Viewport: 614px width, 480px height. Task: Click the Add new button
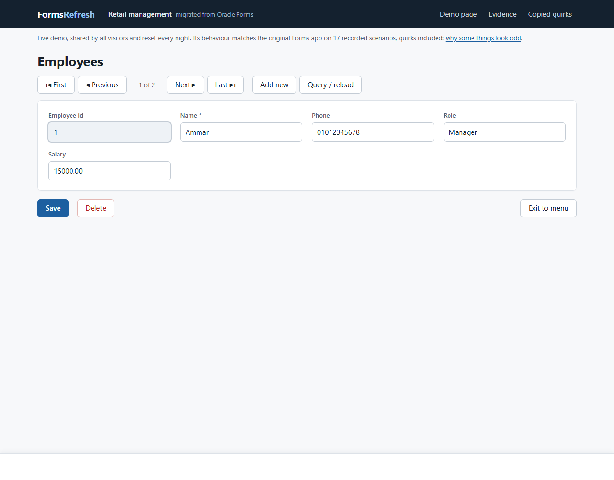274,85
